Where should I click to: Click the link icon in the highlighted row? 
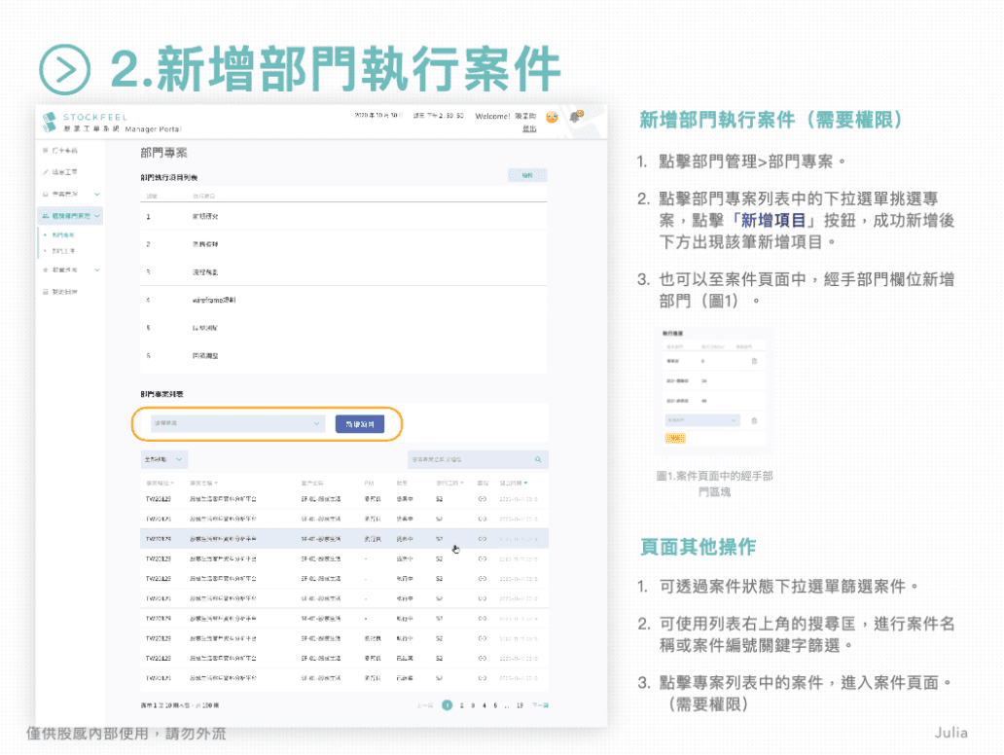pyautogui.click(x=483, y=538)
